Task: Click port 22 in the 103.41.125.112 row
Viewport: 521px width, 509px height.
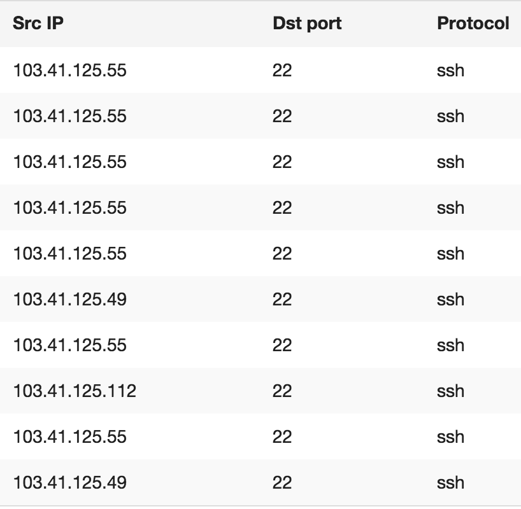Action: 282,391
